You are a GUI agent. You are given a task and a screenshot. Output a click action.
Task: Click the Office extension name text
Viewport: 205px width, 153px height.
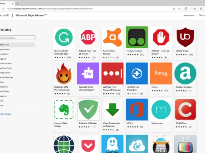tap(130, 123)
